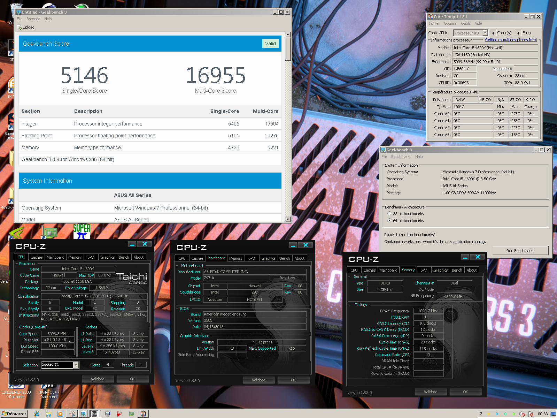Click the taskbar clock showing 00:33

543,414
